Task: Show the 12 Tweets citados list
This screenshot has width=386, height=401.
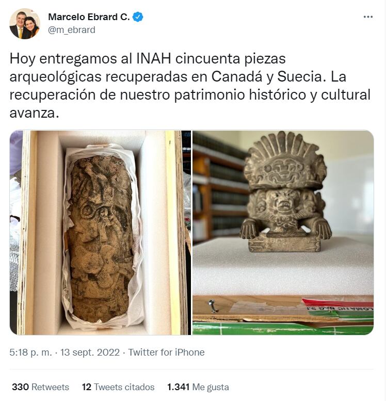Action: [118, 387]
